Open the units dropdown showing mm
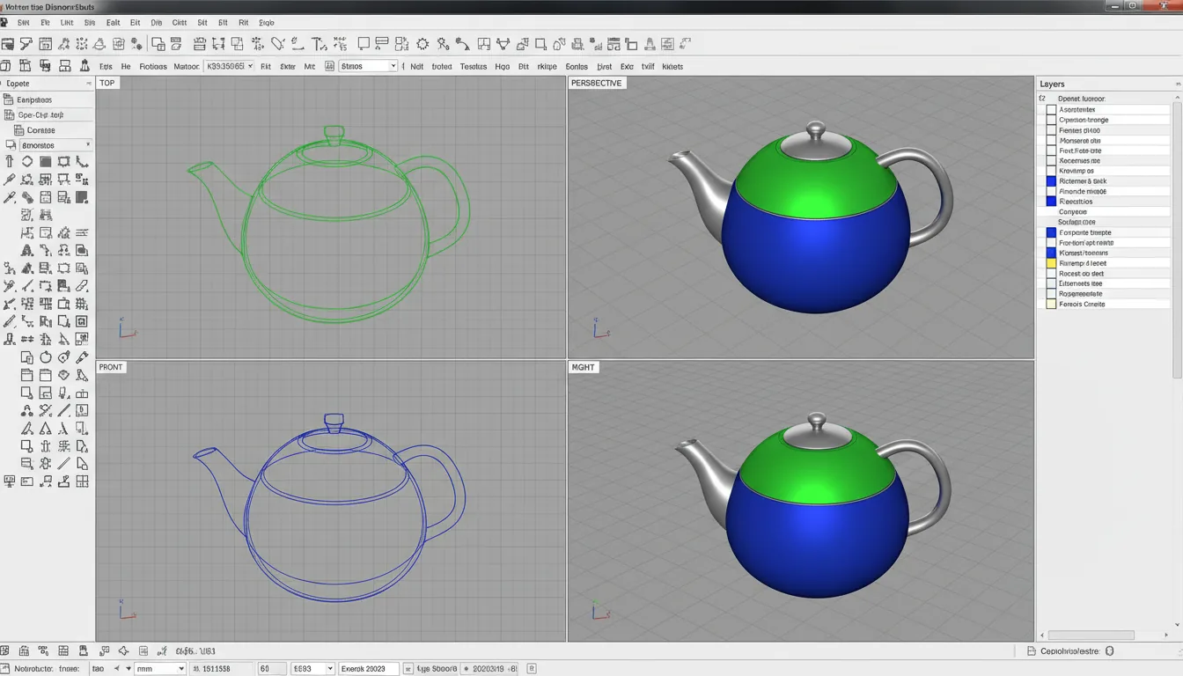Image resolution: width=1183 pixels, height=676 pixels. pos(159,668)
